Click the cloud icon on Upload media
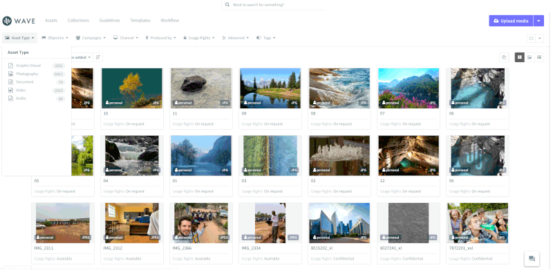This screenshot has width=553, height=272. tap(496, 21)
